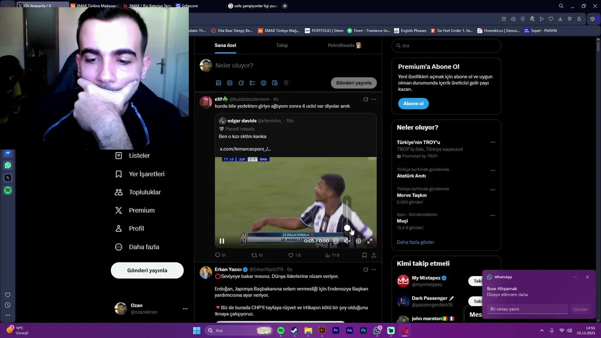
Task: Share elif's post
Action: (374, 255)
